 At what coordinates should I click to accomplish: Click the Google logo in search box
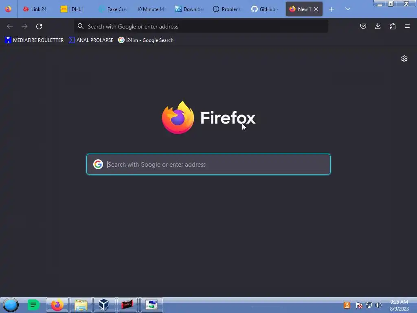click(98, 164)
